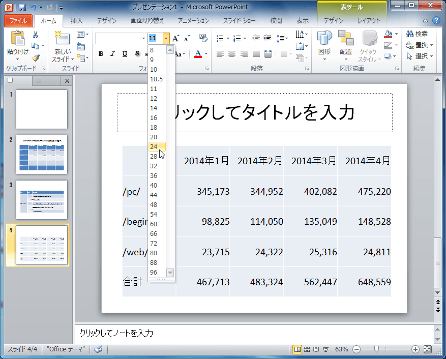This screenshot has height=359, width=446.
Task: Switch to the Transitions tab
Action: point(147,21)
